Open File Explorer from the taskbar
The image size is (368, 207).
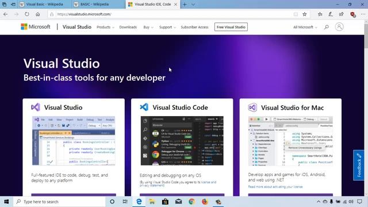152,202
